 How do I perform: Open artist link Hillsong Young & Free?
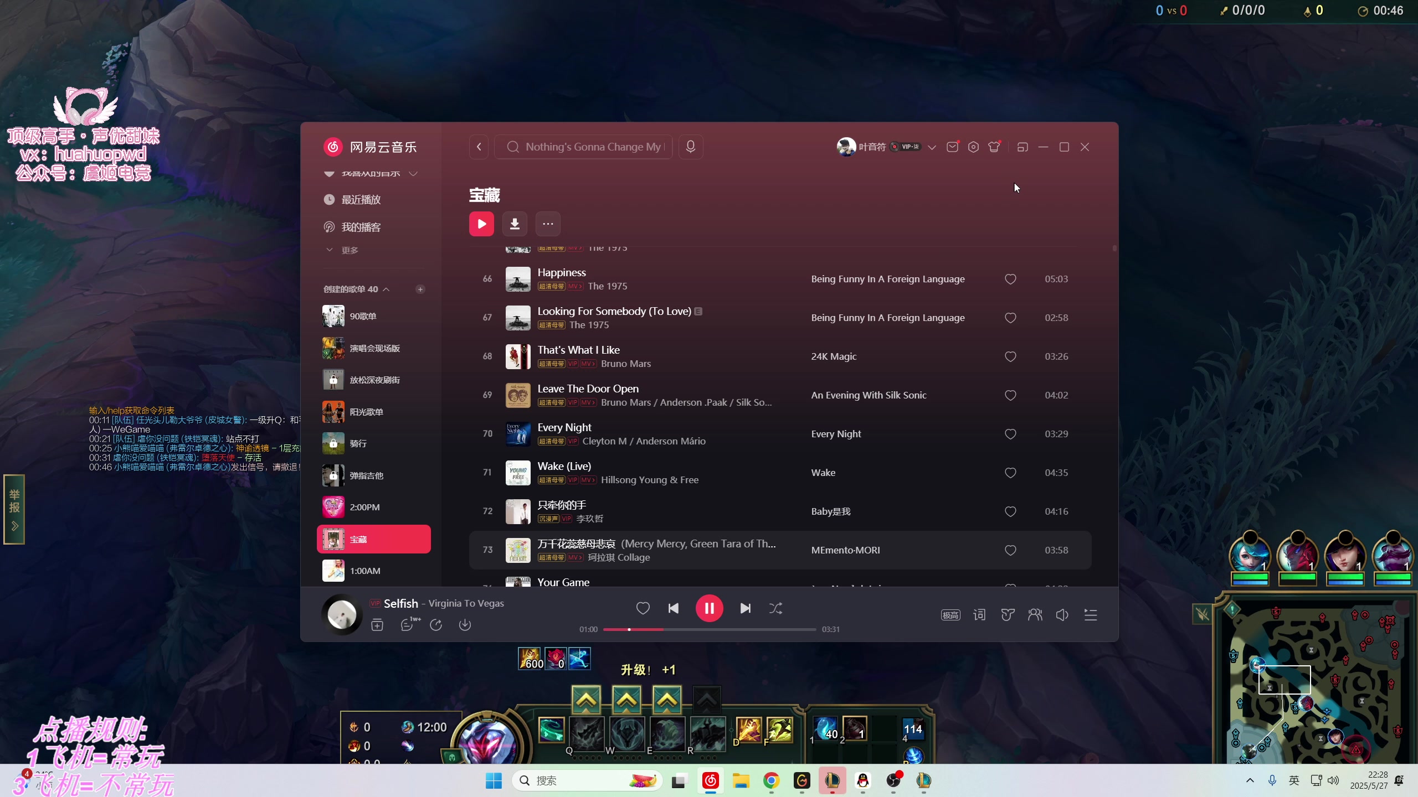pyautogui.click(x=650, y=480)
